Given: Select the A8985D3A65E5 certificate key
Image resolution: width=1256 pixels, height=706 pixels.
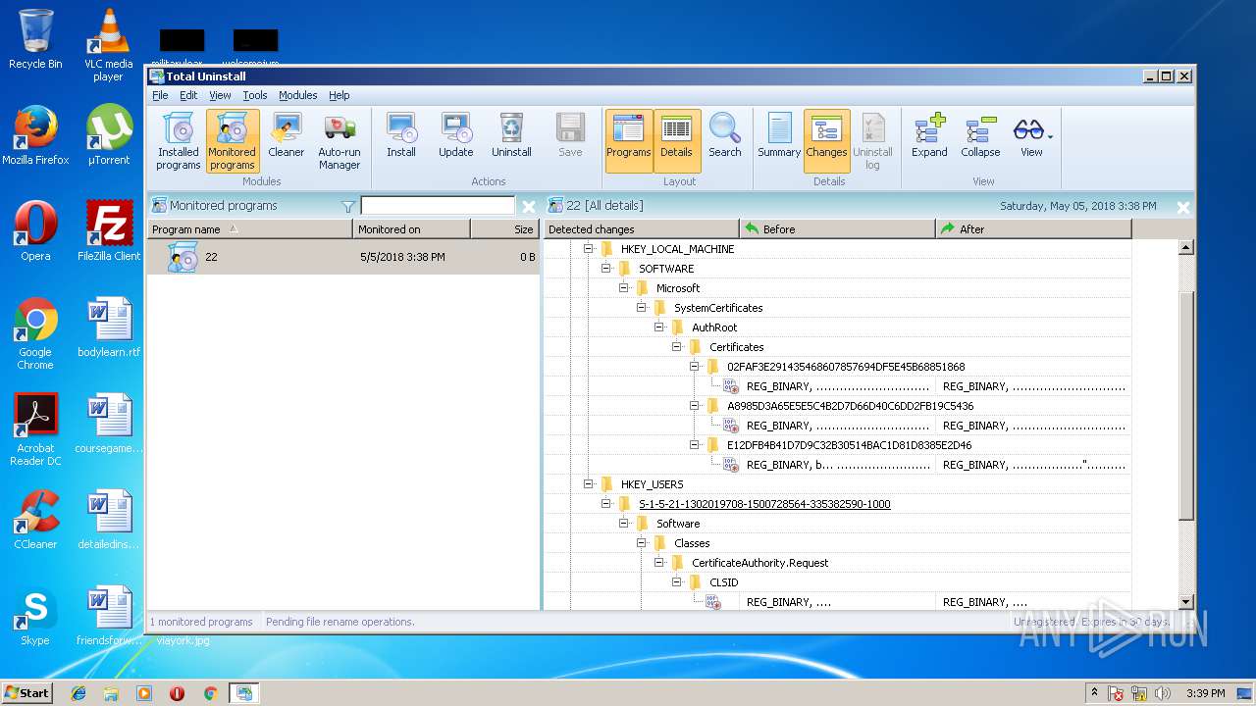Looking at the screenshot, I should click(x=850, y=406).
